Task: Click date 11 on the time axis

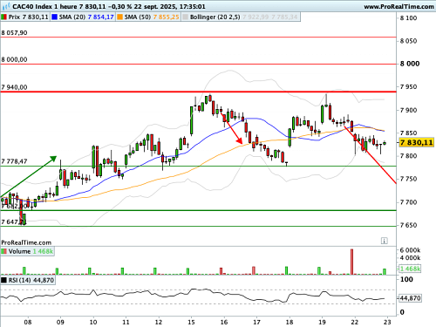Action: (126, 322)
